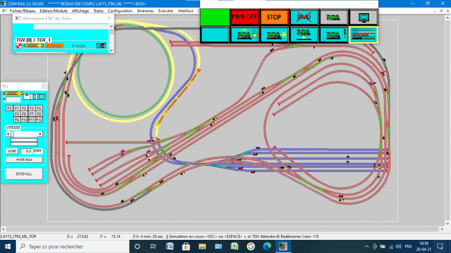Image resolution: width=451 pixels, height=253 pixels.
Task: Click the red PWR OFF button
Action: [244, 17]
